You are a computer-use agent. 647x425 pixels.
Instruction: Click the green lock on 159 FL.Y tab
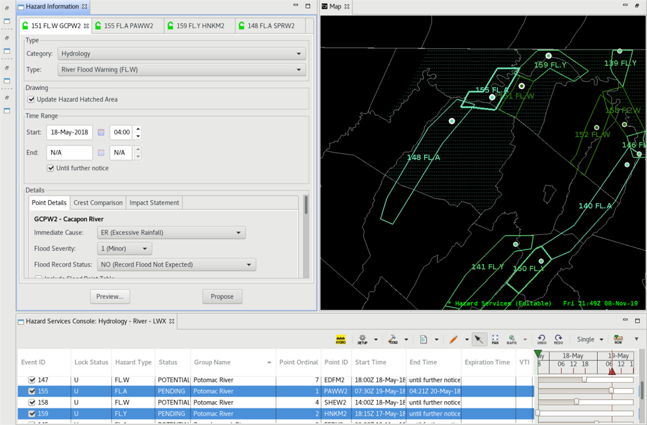pos(170,26)
